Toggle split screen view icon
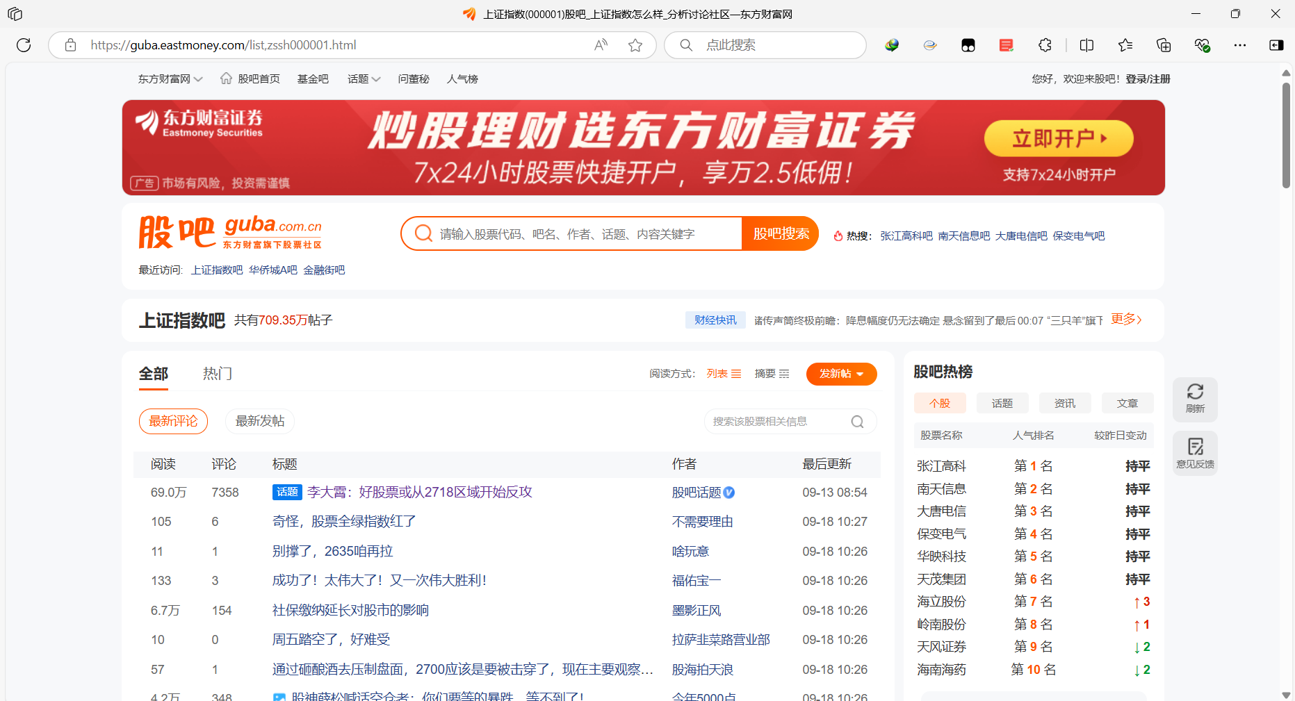Screen dimensions: 1295x701 1086,45
